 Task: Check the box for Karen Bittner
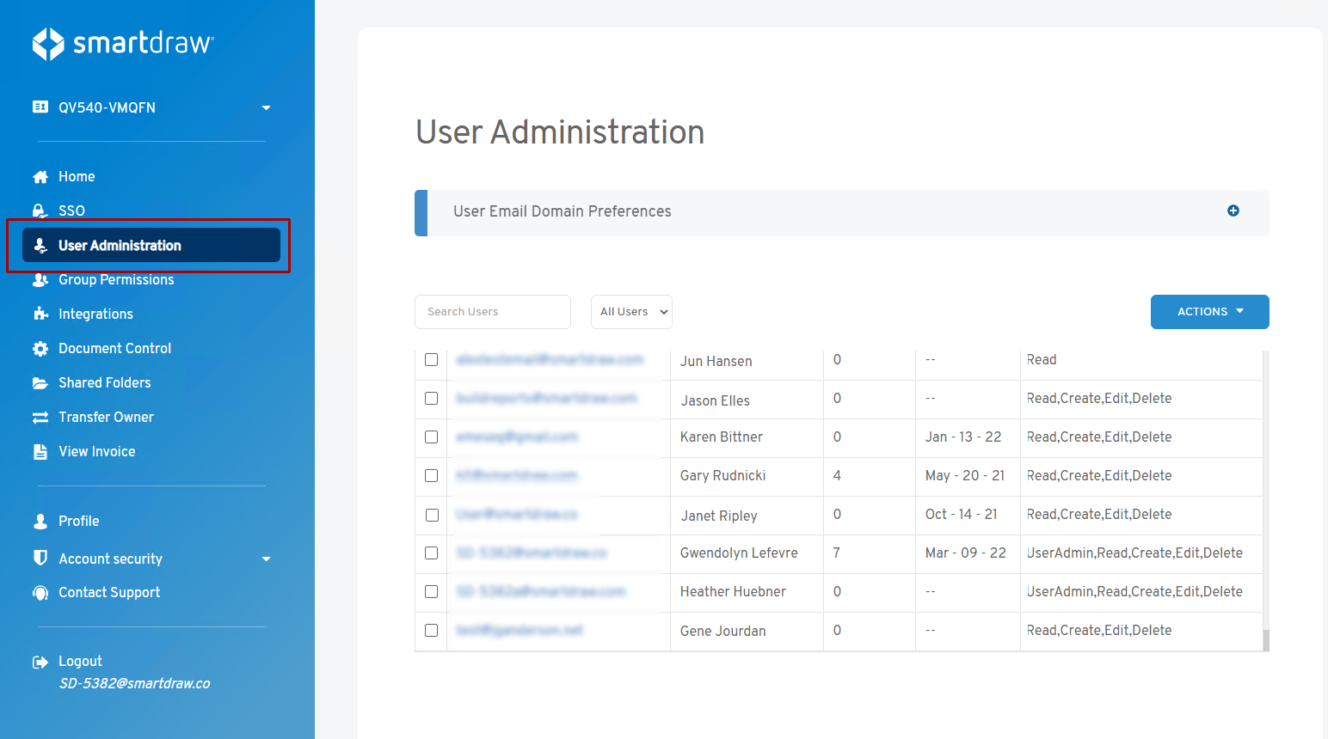(432, 437)
